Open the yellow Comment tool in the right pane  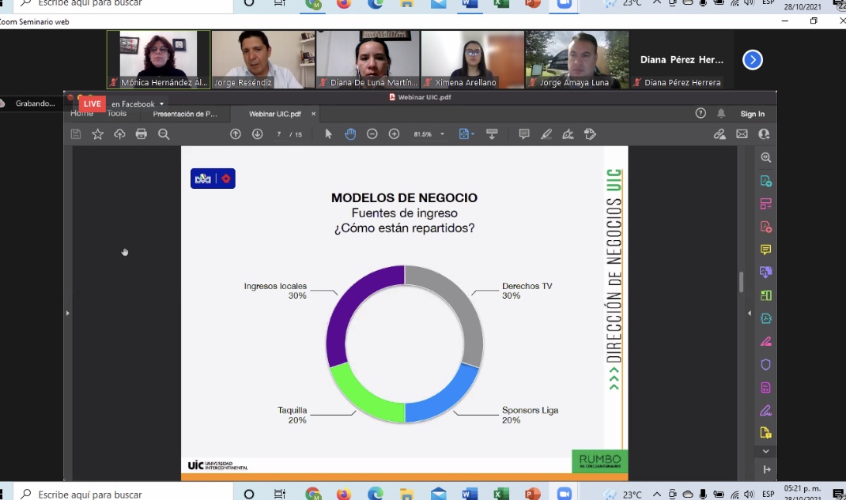coord(765,250)
